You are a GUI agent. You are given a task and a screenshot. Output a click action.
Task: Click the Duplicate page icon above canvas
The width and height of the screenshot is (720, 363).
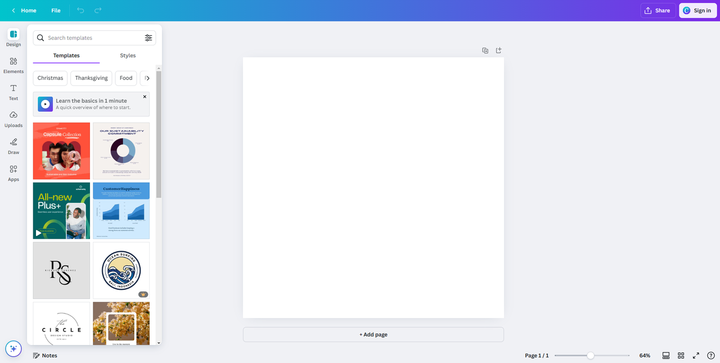coord(485,51)
